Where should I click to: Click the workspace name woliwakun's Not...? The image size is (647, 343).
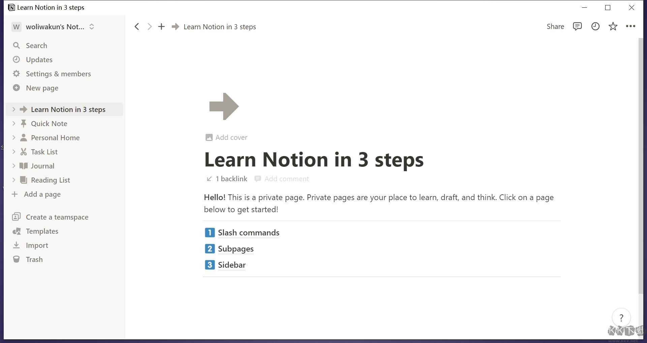click(x=55, y=27)
